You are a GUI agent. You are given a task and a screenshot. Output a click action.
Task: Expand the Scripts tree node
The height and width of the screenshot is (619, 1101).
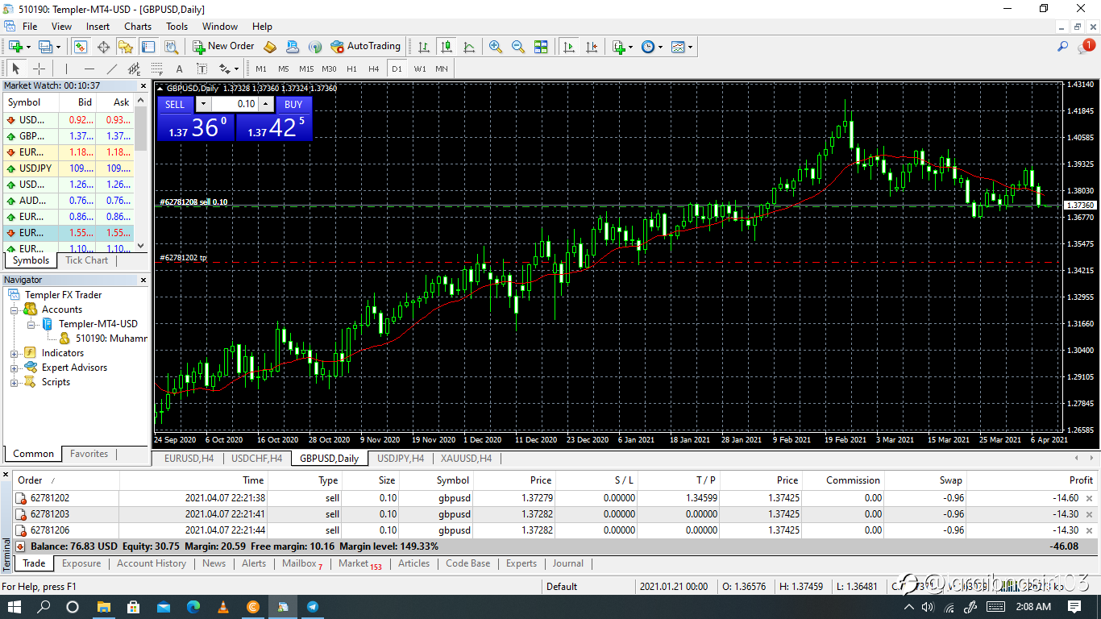[14, 382]
